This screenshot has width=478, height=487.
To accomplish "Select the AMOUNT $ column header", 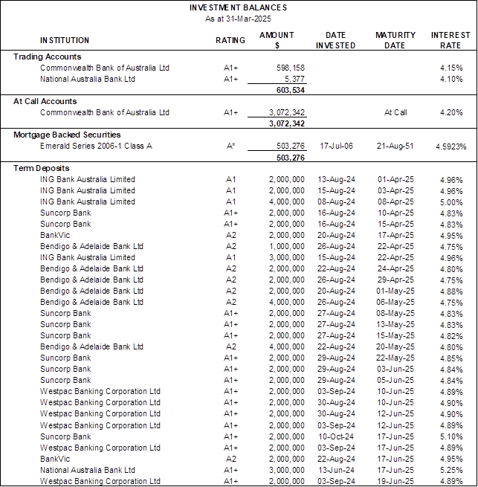I will tap(277, 40).
